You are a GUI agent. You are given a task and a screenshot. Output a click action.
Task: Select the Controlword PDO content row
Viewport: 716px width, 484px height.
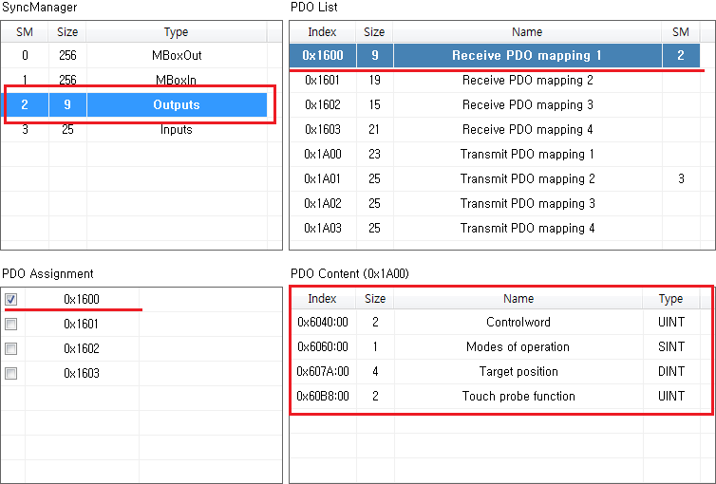518,322
